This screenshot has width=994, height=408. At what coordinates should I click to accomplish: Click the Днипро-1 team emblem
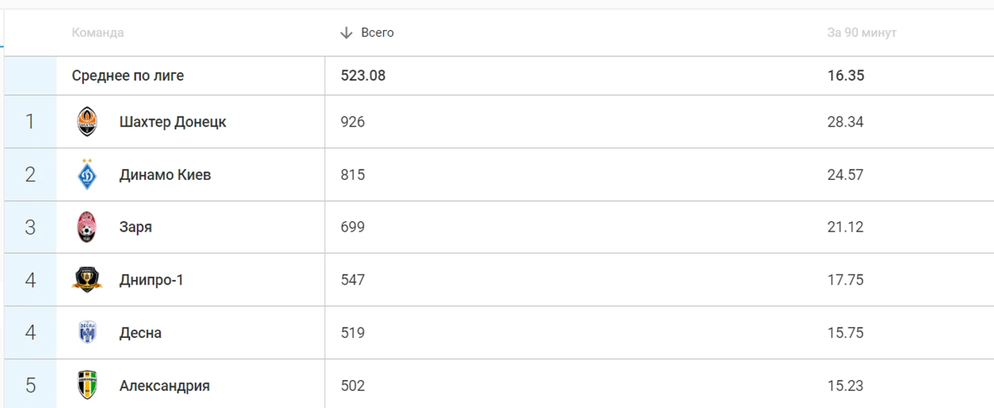(x=87, y=280)
